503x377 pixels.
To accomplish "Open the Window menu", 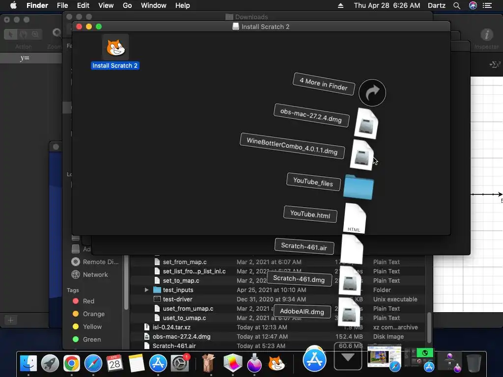I will [x=154, y=5].
